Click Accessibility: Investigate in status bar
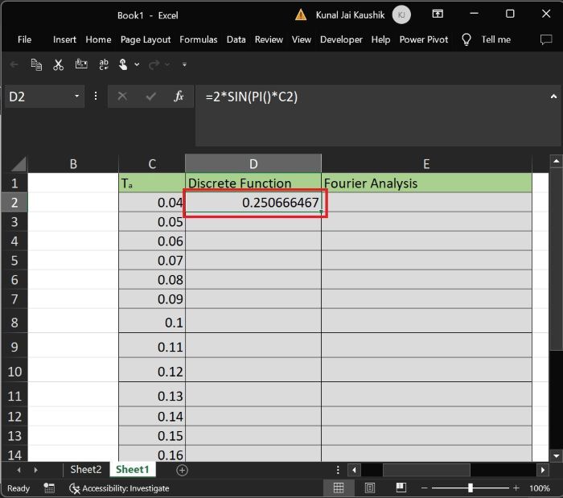 pyautogui.click(x=119, y=488)
